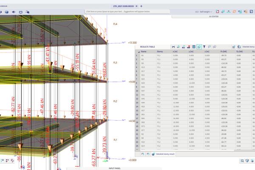Click the globe settings icon at bottom right corner
This screenshot has height=170, width=255.
[252, 161]
